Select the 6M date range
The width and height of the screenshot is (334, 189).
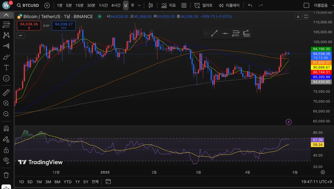[x=57, y=182]
